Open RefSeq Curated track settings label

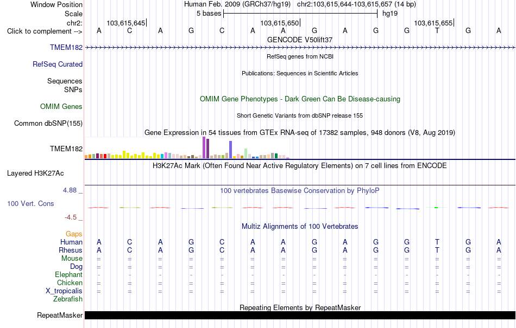[57, 64]
